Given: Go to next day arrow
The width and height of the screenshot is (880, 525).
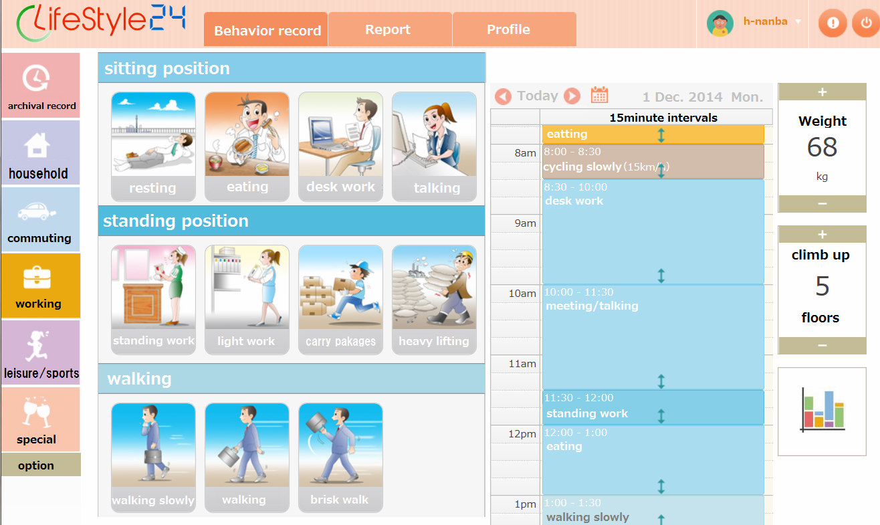Looking at the screenshot, I should 572,96.
